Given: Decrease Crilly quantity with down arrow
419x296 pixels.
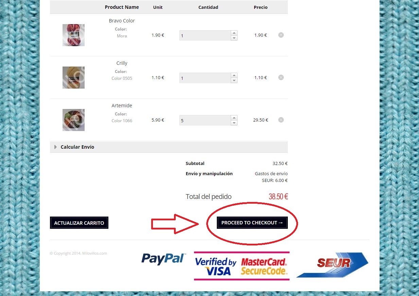Looking at the screenshot, I should point(234,80).
